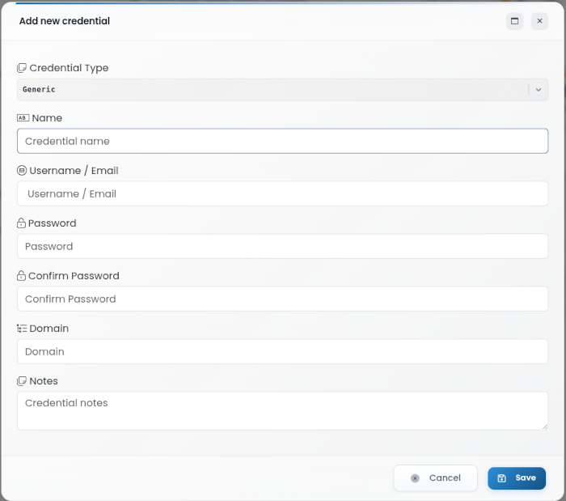Focus the Credential name input field
The height and width of the screenshot is (501, 566).
pyautogui.click(x=282, y=141)
